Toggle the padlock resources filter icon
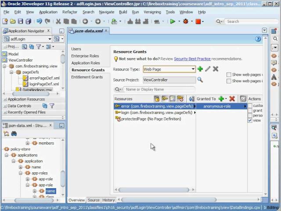The width and height of the screenshot is (281, 211). click(x=157, y=98)
